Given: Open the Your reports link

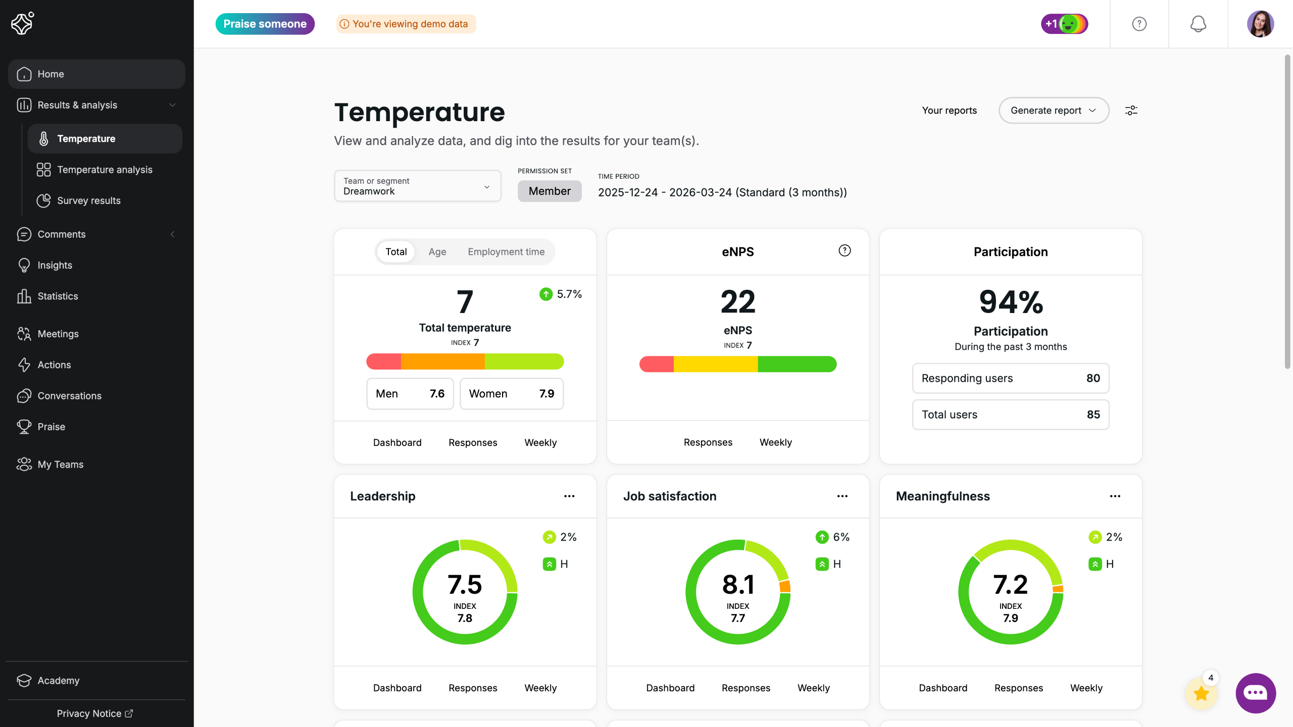Looking at the screenshot, I should coord(949,110).
